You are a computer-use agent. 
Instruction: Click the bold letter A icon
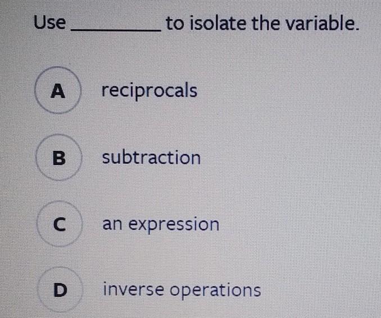[57, 91]
